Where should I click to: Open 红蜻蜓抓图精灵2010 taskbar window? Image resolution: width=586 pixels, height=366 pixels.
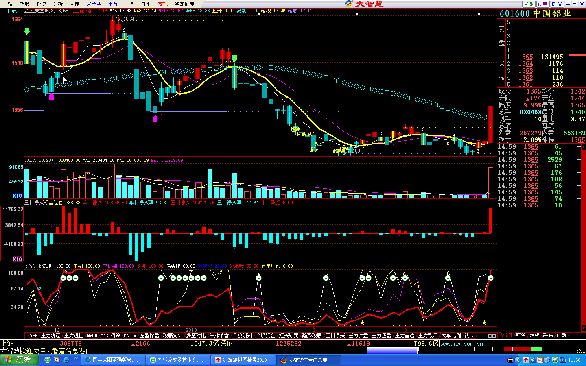[x=244, y=360]
